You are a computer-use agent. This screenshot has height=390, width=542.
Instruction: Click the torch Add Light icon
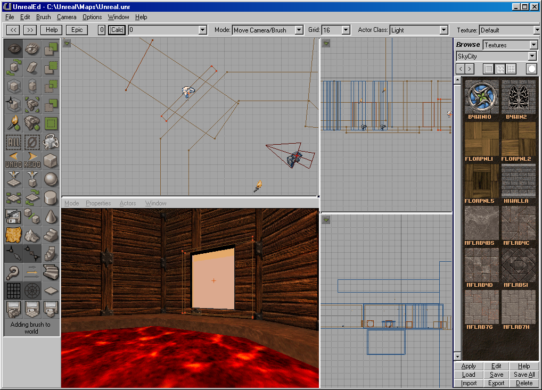14,123
